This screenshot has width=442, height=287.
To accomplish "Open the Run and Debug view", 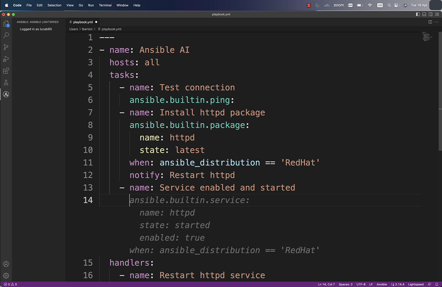I will coord(6,59).
